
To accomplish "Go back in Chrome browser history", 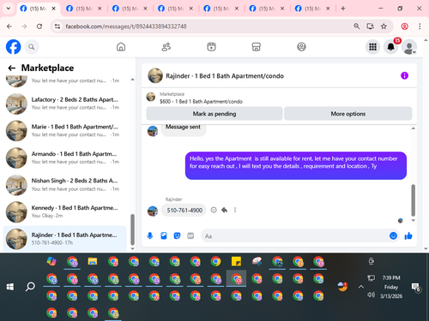I will tap(9, 27).
